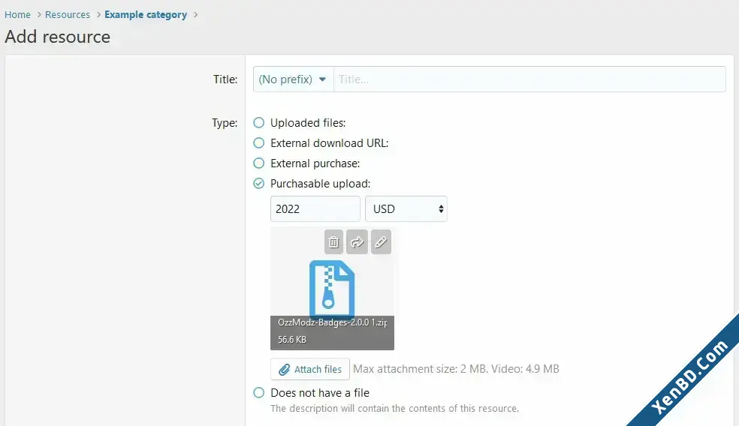Delete the attached zip file via trash icon

click(333, 242)
